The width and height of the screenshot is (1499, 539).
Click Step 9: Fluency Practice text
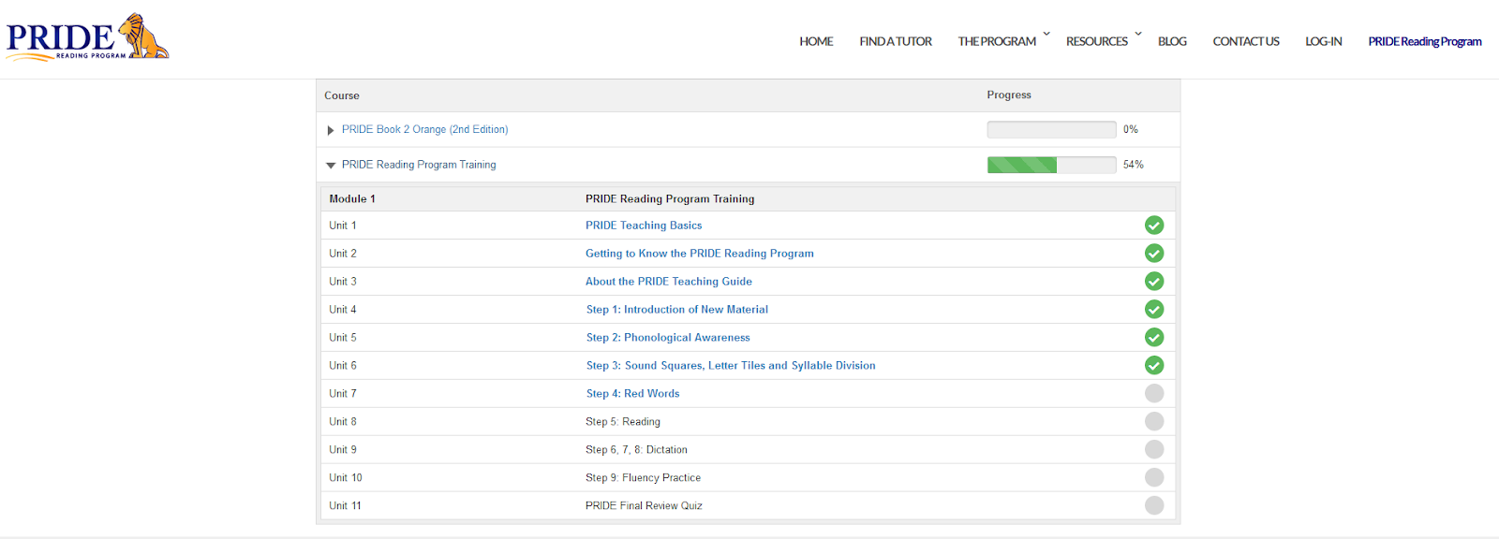pos(643,478)
